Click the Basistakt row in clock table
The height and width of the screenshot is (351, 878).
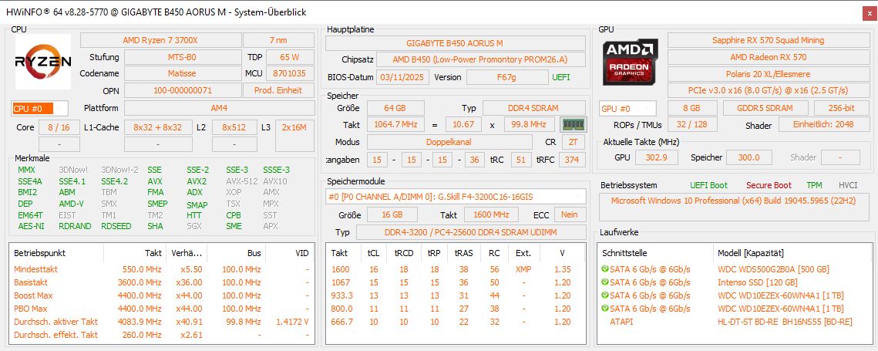coord(161,282)
